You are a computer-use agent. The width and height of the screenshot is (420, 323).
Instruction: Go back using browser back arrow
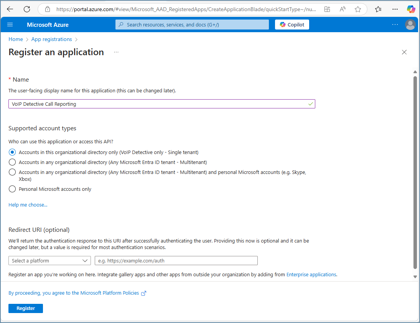coord(10,9)
